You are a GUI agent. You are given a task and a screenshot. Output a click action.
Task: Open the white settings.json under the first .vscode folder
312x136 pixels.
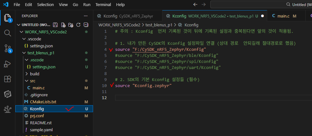click(41, 46)
